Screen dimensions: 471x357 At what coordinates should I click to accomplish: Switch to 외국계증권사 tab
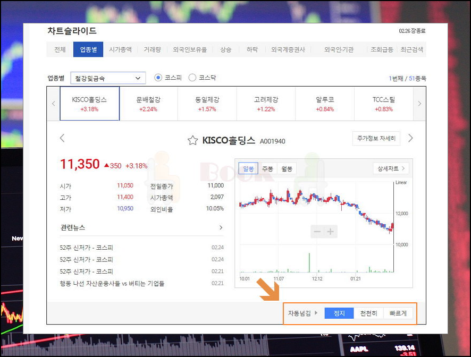(288, 49)
